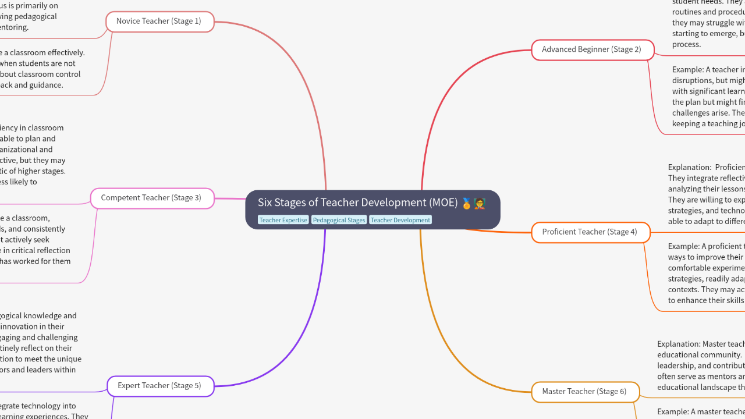The height and width of the screenshot is (419, 745).
Task: Select the Proficient Teacher (Stage 4) node
Action: coord(590,232)
